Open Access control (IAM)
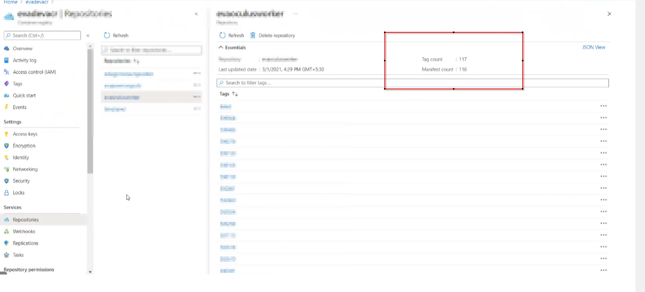Image resolution: width=645 pixels, height=292 pixels. point(34,72)
